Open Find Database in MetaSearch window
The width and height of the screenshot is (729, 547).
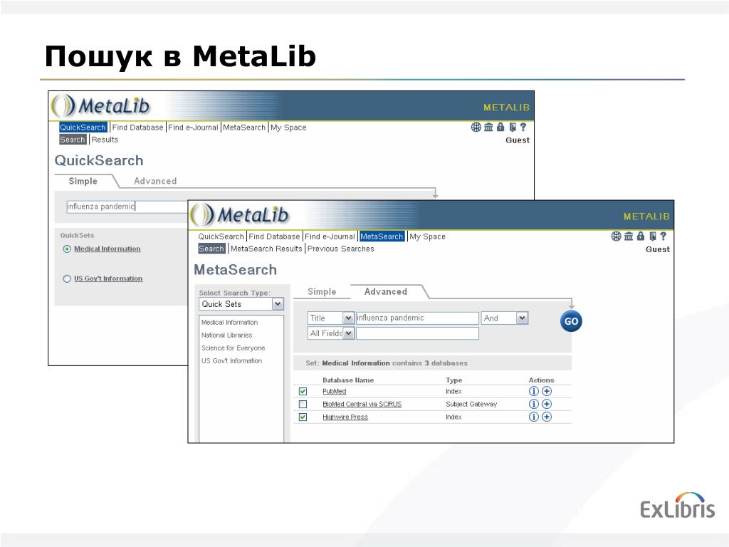pyautogui.click(x=274, y=236)
